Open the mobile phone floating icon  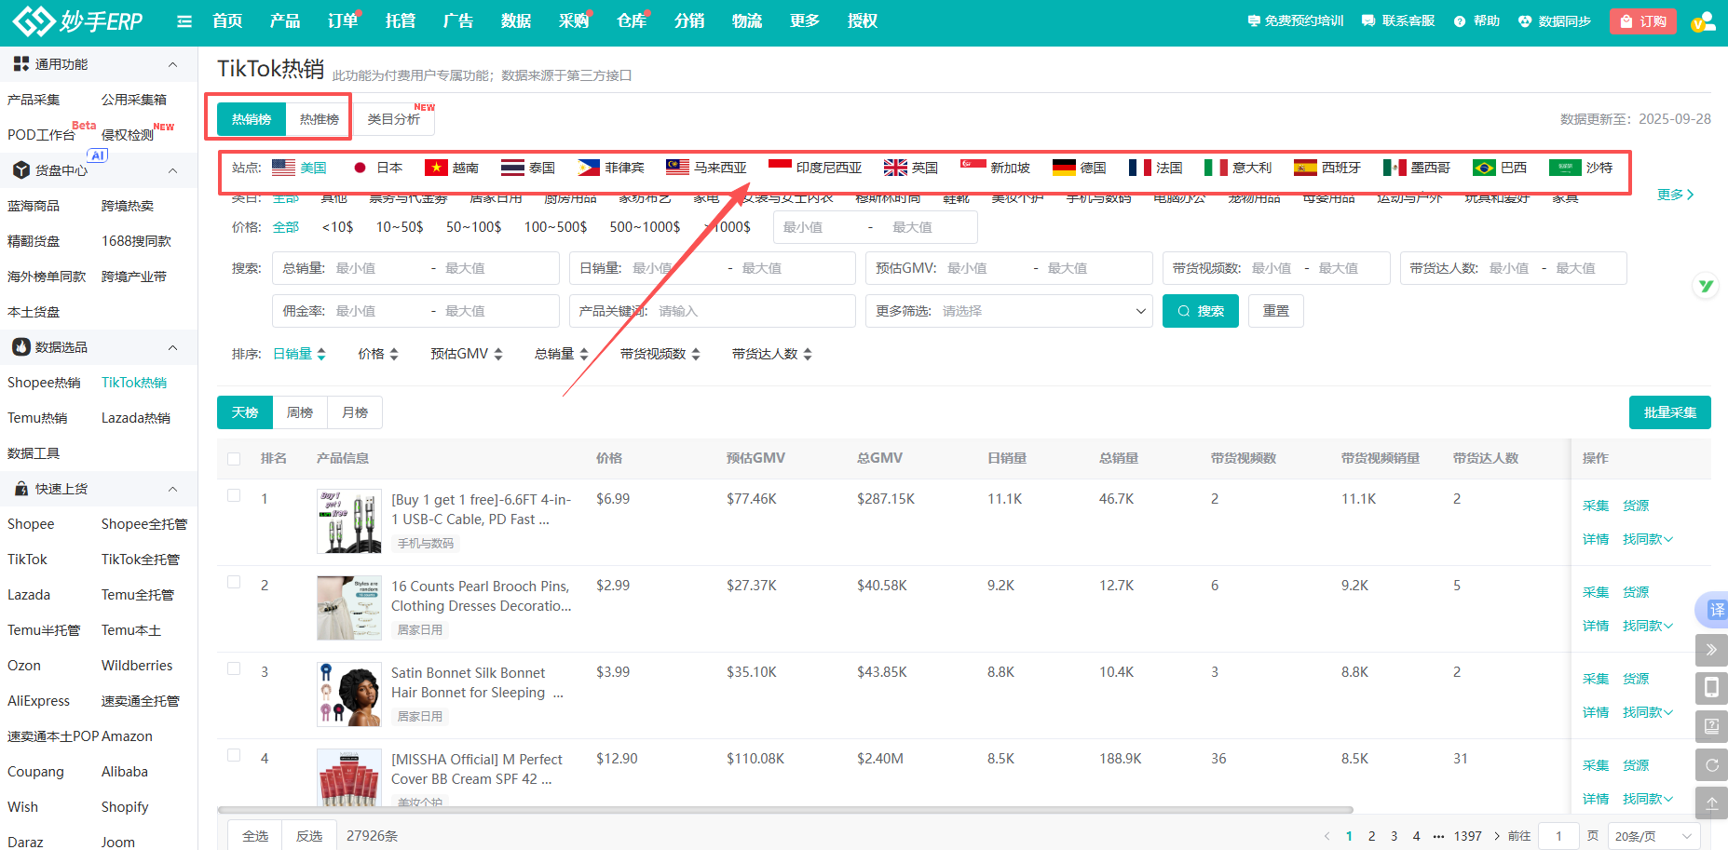1712,688
